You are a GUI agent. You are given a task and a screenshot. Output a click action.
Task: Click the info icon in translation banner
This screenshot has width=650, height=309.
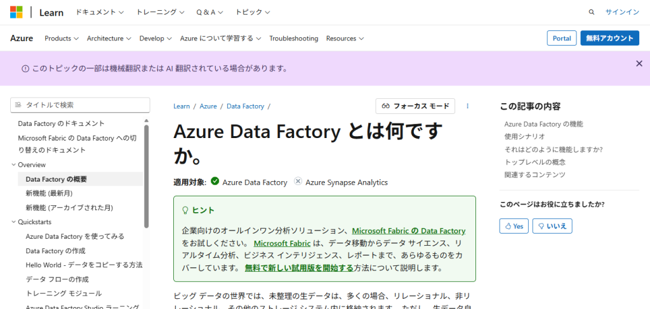point(25,68)
